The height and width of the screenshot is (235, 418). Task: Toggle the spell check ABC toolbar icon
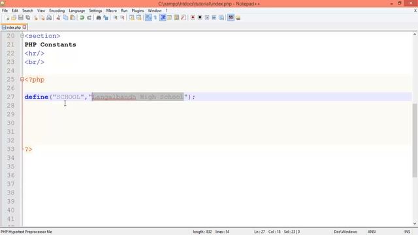coord(231,18)
